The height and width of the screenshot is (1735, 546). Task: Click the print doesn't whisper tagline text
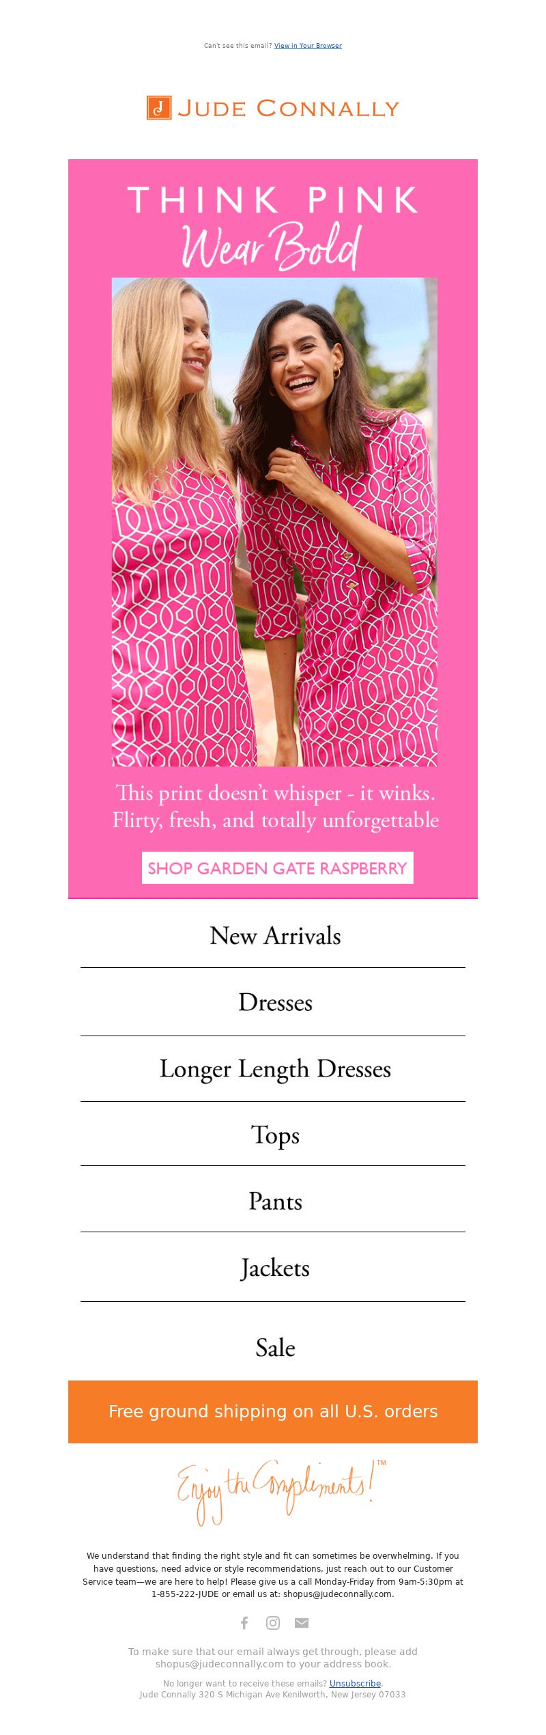click(x=275, y=806)
